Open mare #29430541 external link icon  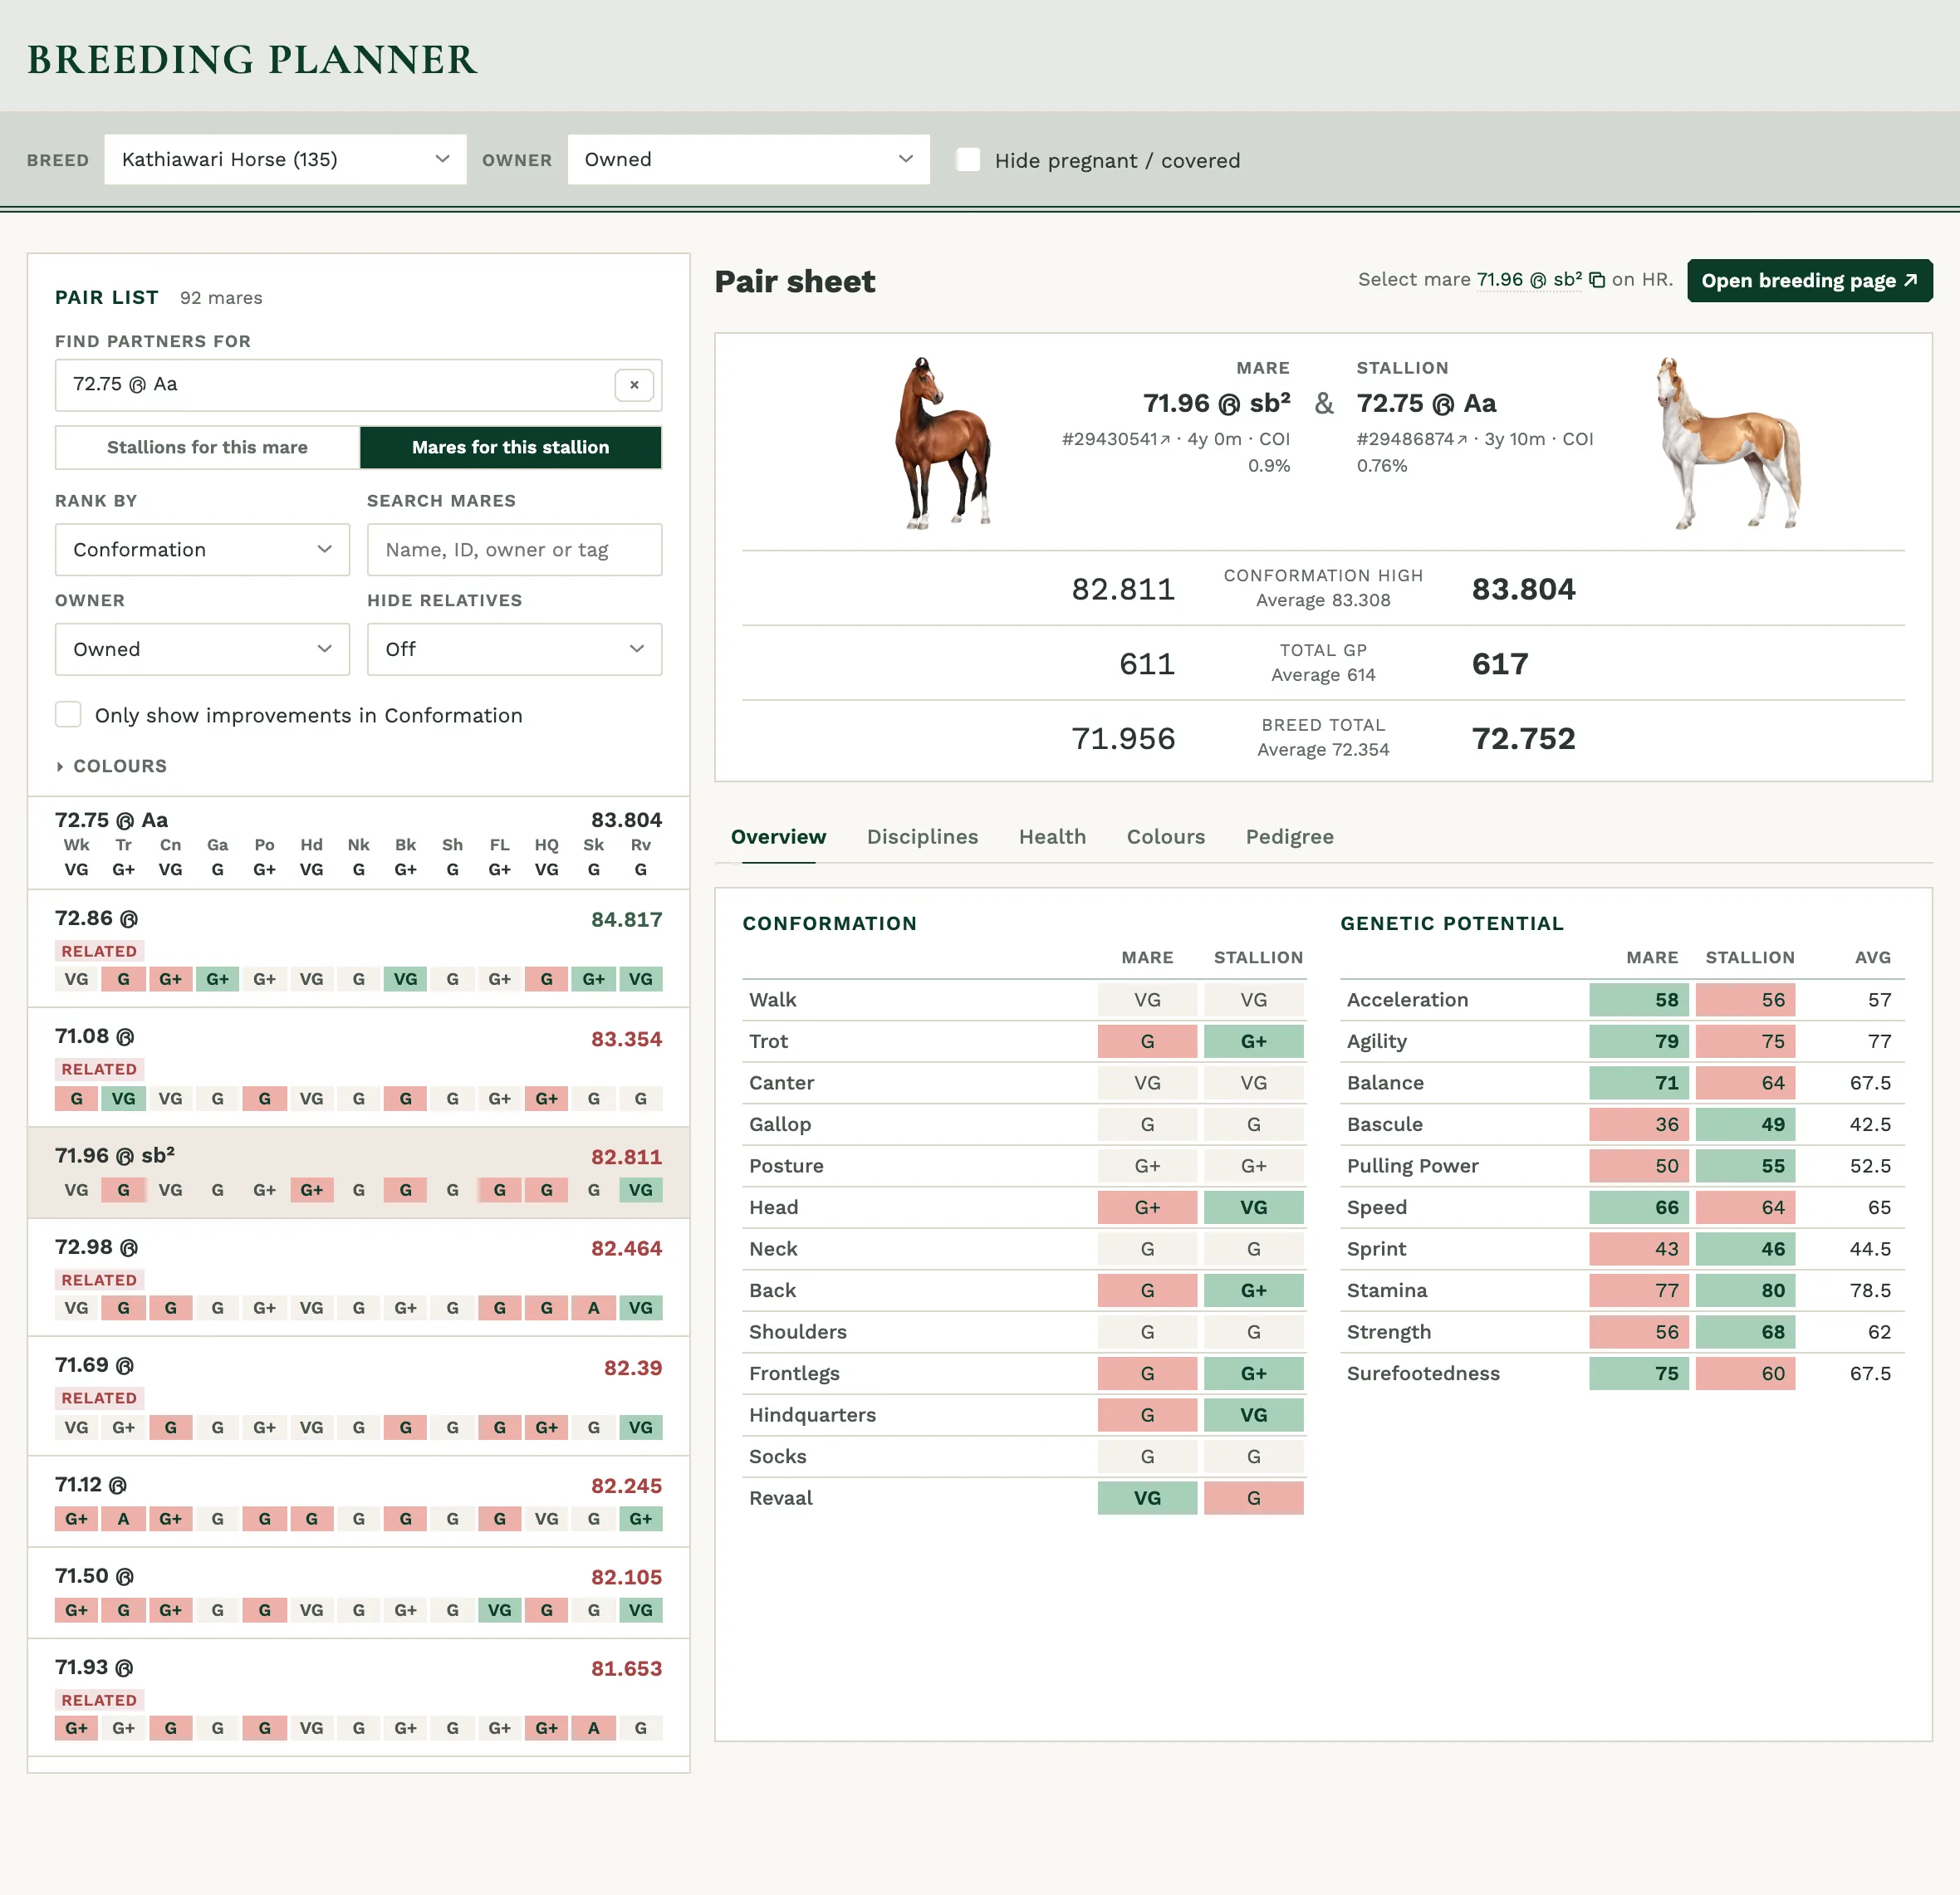(x=1165, y=440)
